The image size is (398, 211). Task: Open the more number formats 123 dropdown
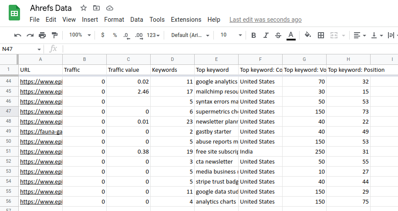coord(153,35)
